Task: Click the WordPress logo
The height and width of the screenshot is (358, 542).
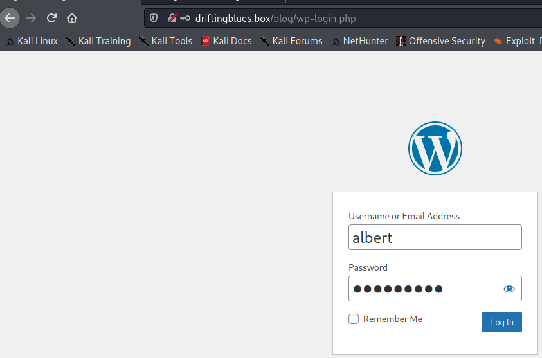Action: 435,148
